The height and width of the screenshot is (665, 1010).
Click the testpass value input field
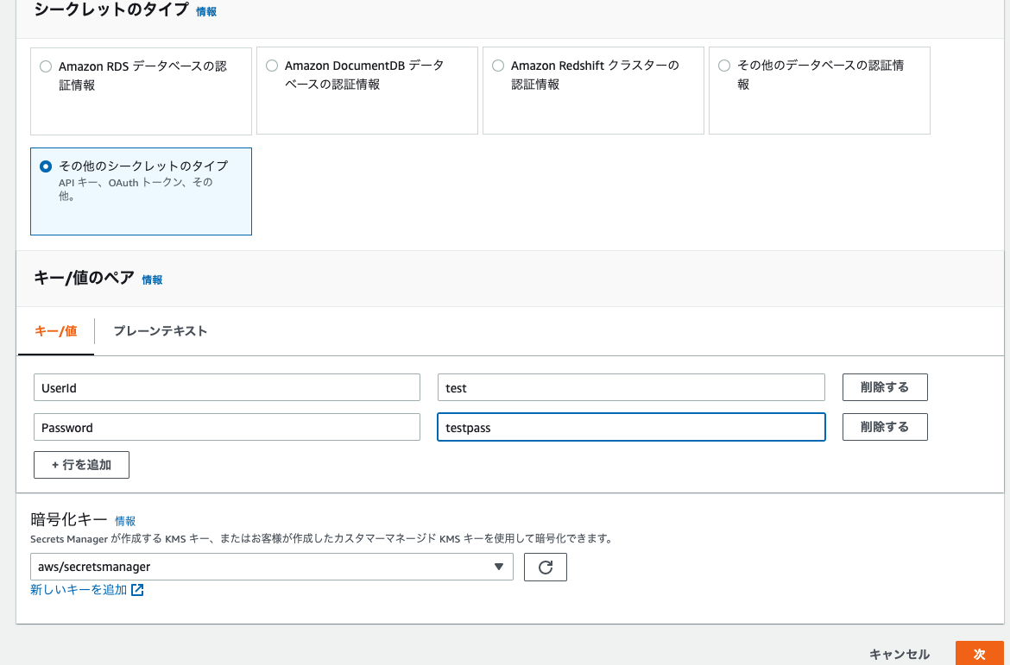[x=630, y=426]
